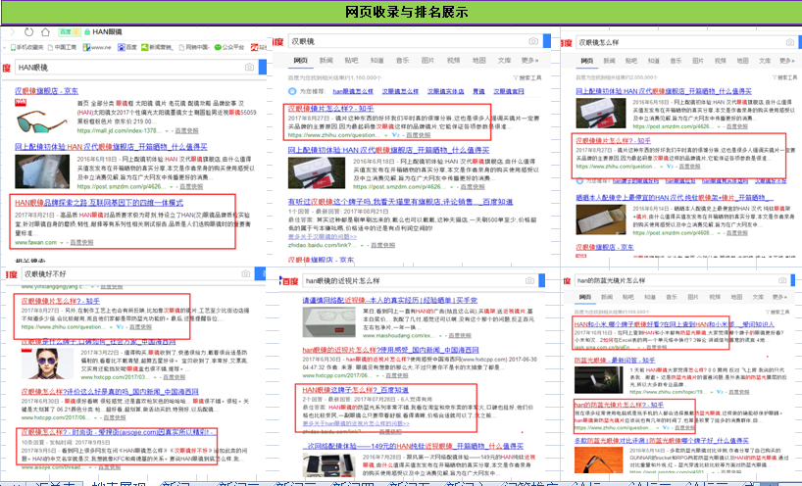
Task: Open HAN眼镜这牌子怎么样?_百度知道 result
Action: tap(356, 390)
